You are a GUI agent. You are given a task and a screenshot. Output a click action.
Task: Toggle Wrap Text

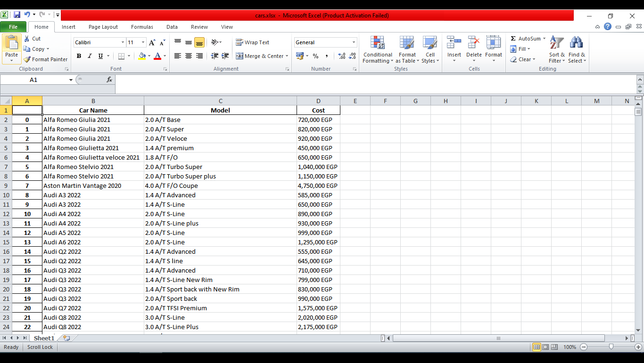point(253,42)
